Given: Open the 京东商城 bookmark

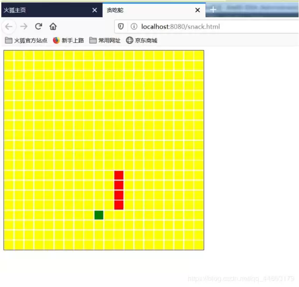Looking at the screenshot, I should coord(146,40).
